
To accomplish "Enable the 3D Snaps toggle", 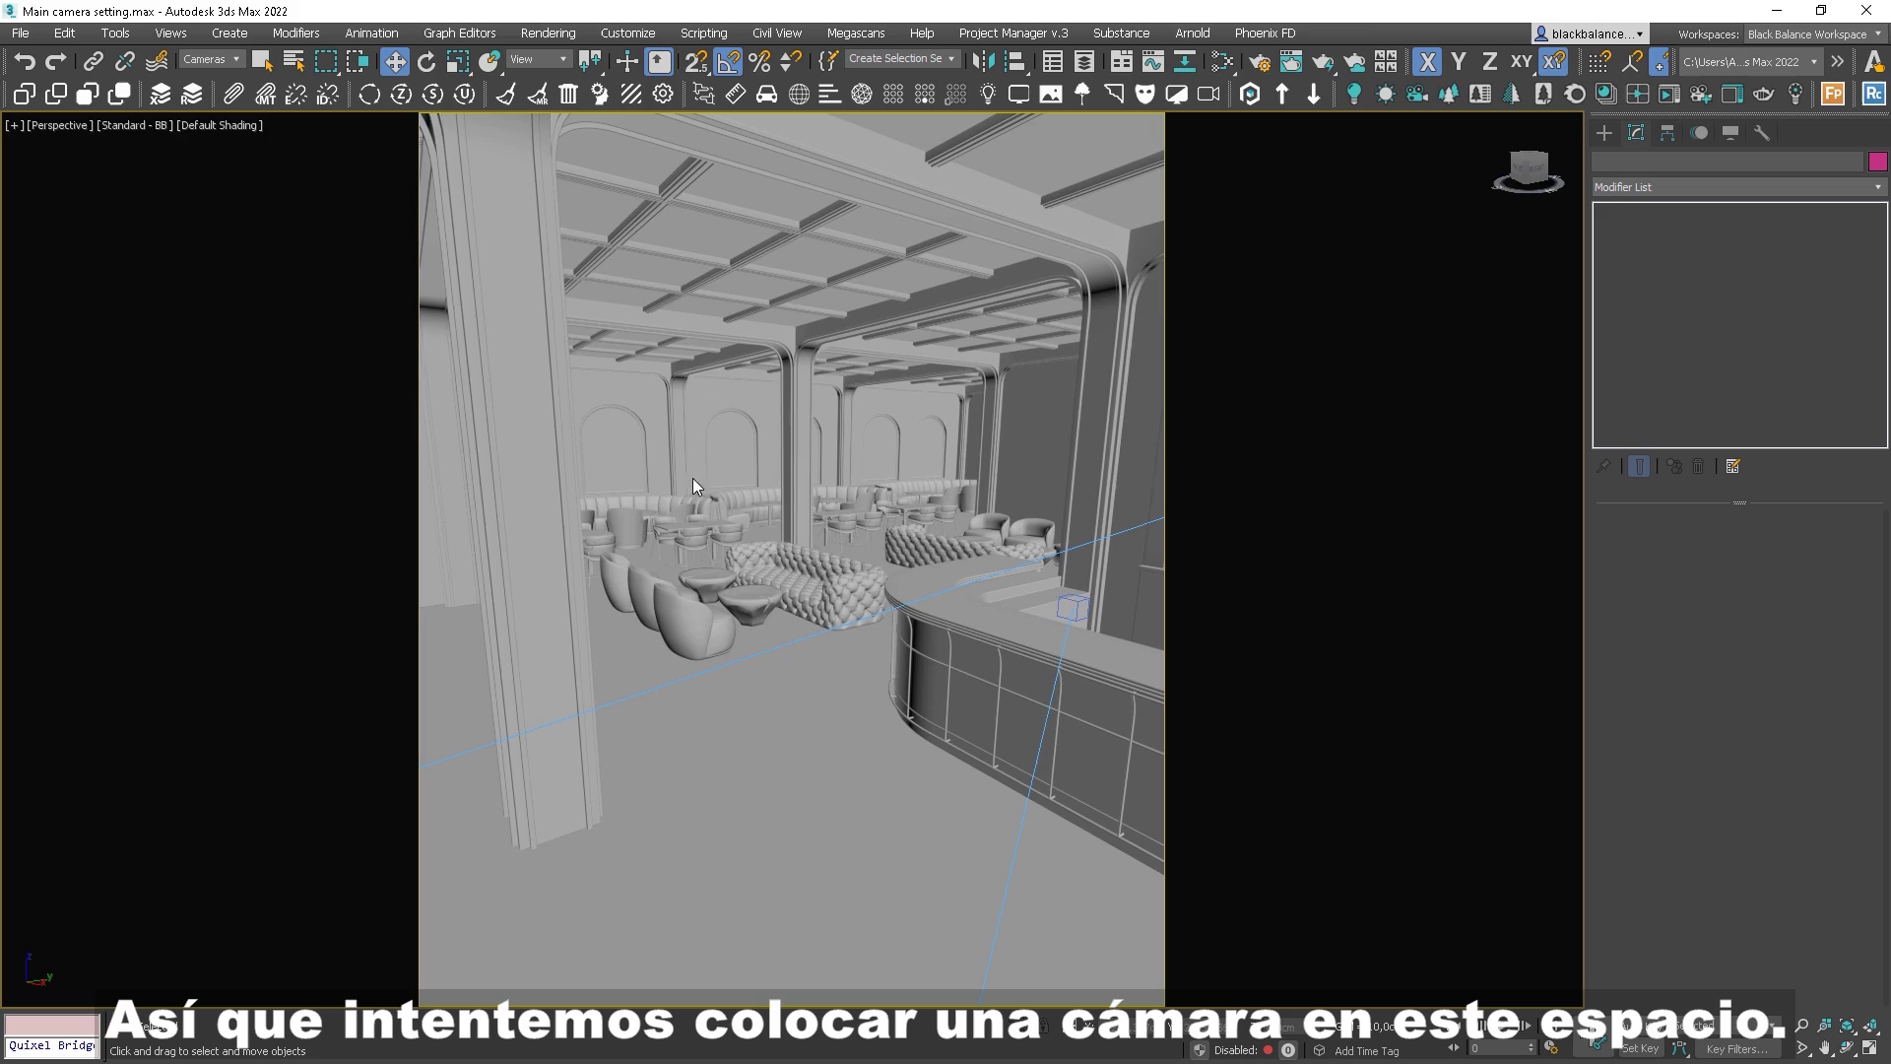I will click(x=696, y=60).
